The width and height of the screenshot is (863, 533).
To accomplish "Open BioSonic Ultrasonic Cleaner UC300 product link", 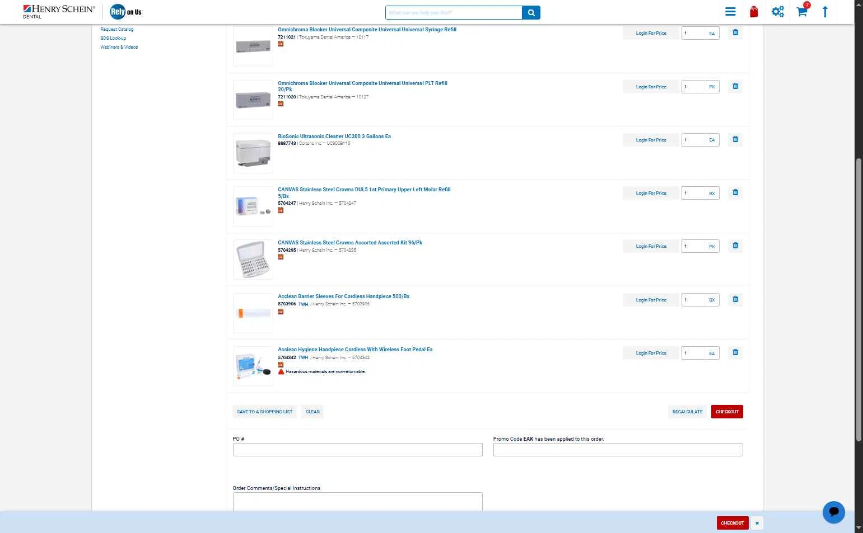I will coord(334,136).
